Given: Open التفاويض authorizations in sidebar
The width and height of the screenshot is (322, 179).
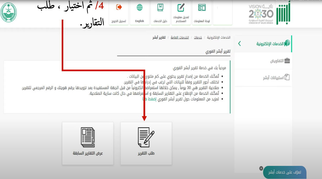Looking at the screenshot, I should point(263,61).
